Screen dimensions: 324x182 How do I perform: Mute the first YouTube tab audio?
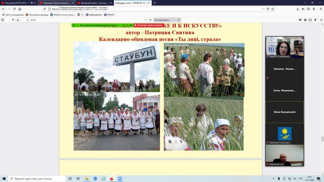(x=32, y=3)
